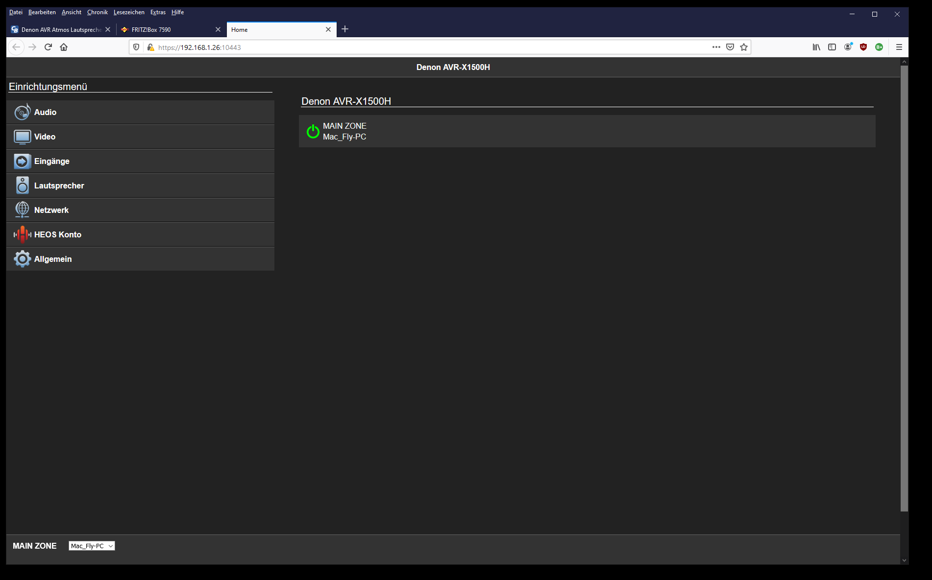The width and height of the screenshot is (932, 580).
Task: Open the Allgemein gear icon
Action: (22, 259)
